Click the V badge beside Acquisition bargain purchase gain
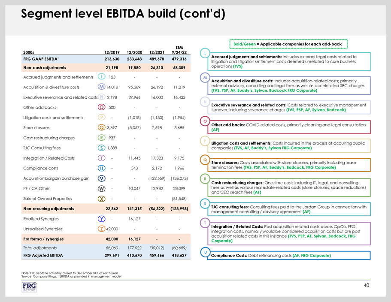This screenshot has height=302, width=391. click(x=102, y=178)
